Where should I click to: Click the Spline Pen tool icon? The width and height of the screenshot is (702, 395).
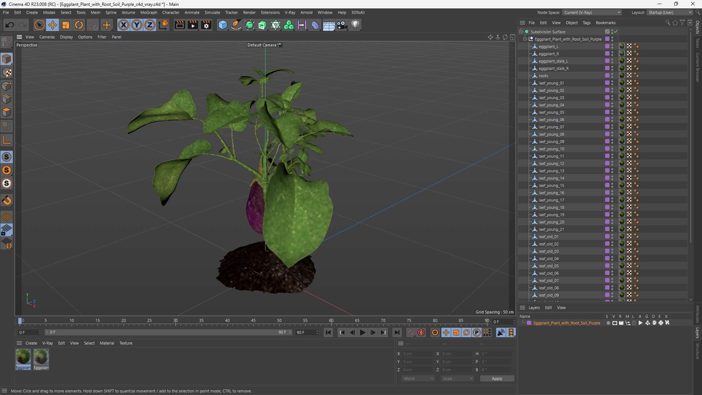[x=236, y=25]
